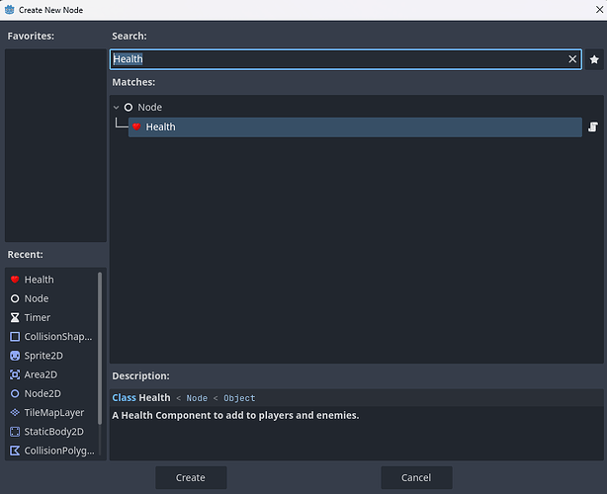Select the Node entry in Matches tree
607x494 pixels.
149,107
